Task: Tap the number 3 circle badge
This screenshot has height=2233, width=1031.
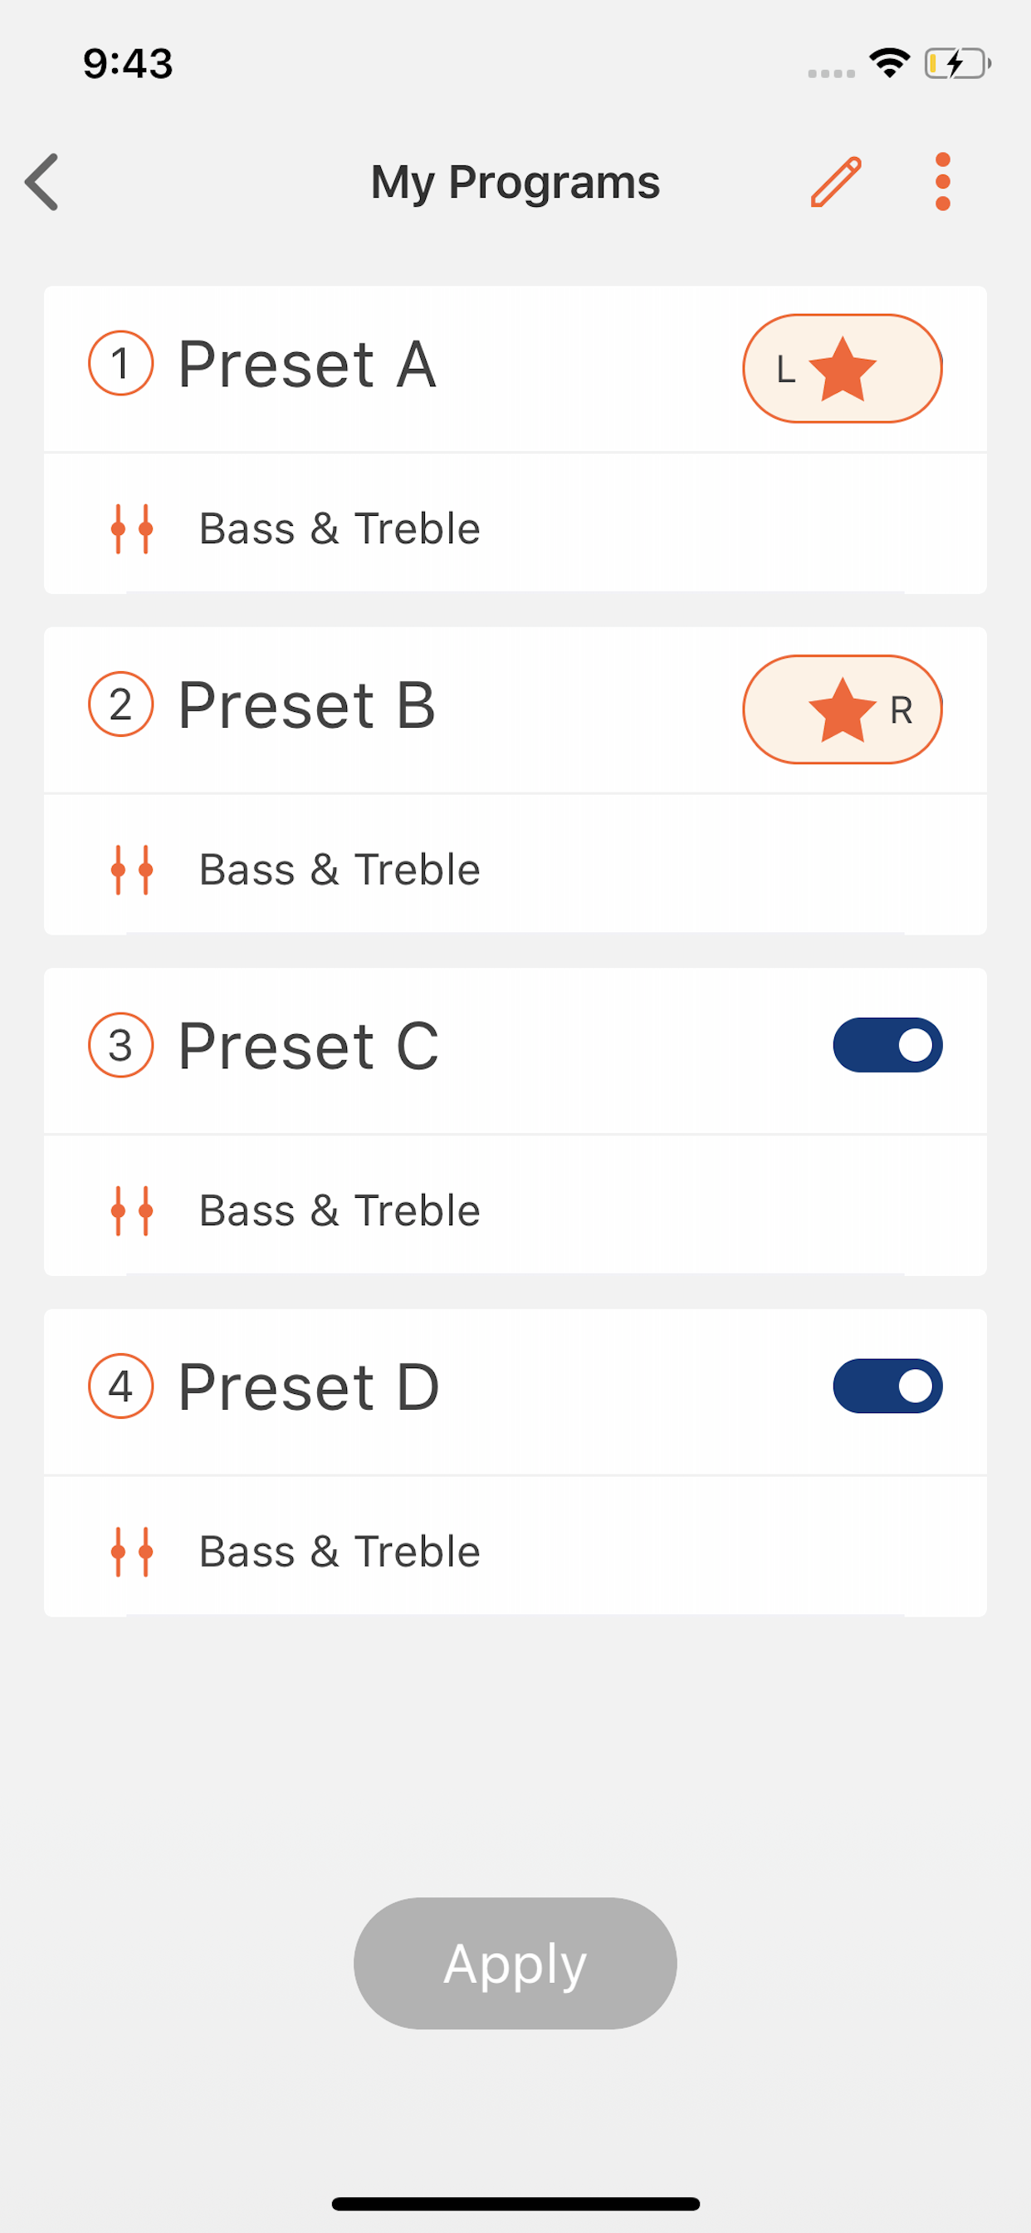Action: [120, 1045]
